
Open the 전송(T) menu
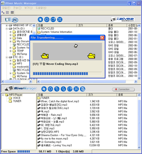(x=17, y=8)
